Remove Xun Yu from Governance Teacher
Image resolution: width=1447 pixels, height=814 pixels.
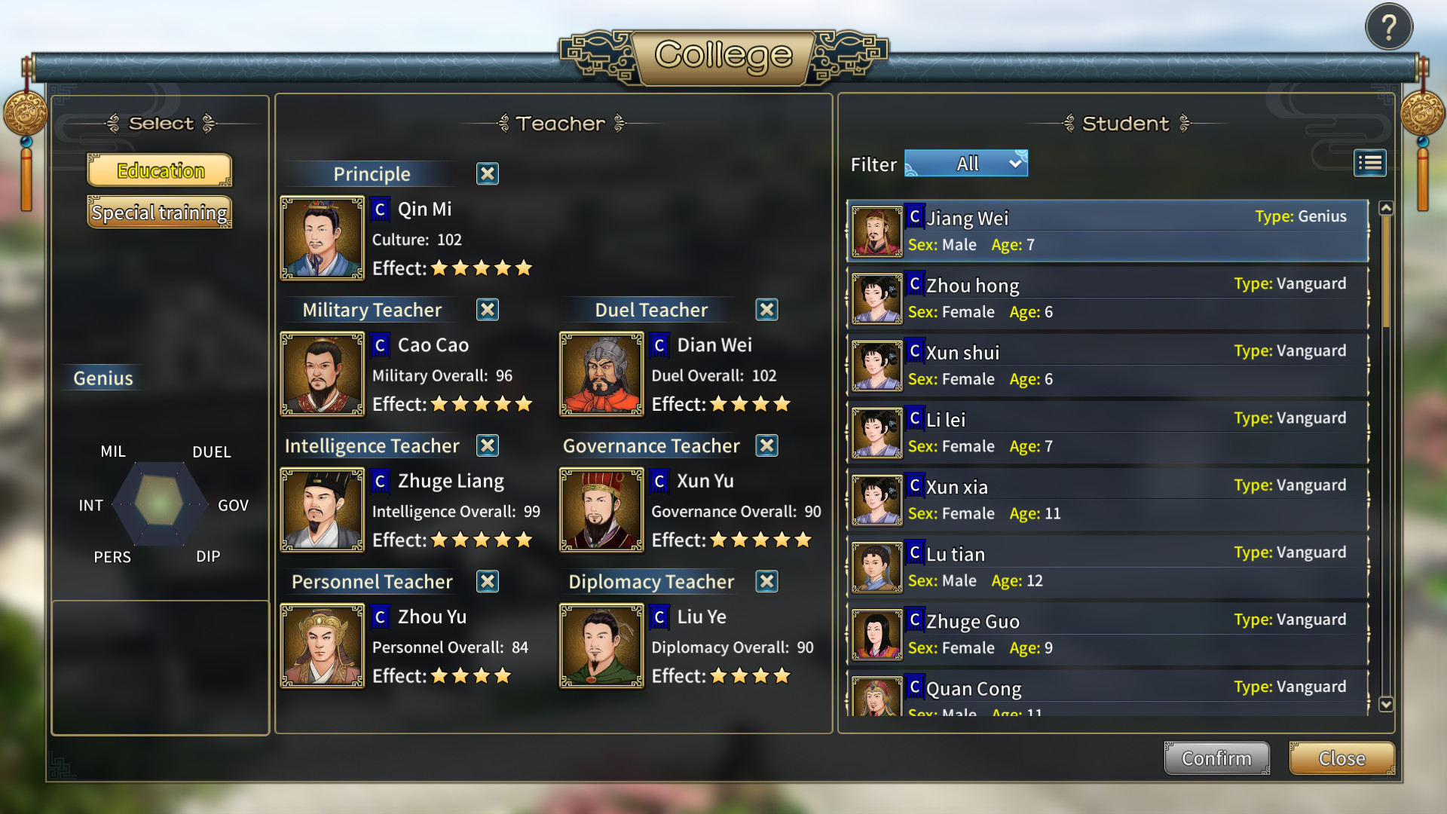coord(766,445)
